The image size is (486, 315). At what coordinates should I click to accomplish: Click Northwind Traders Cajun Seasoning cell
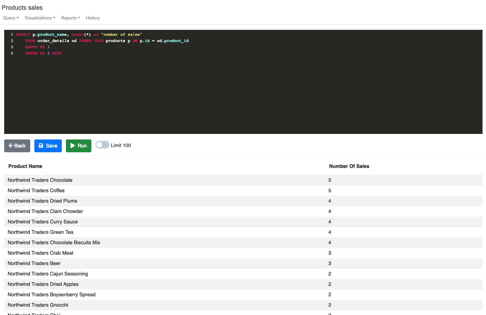coord(48,274)
